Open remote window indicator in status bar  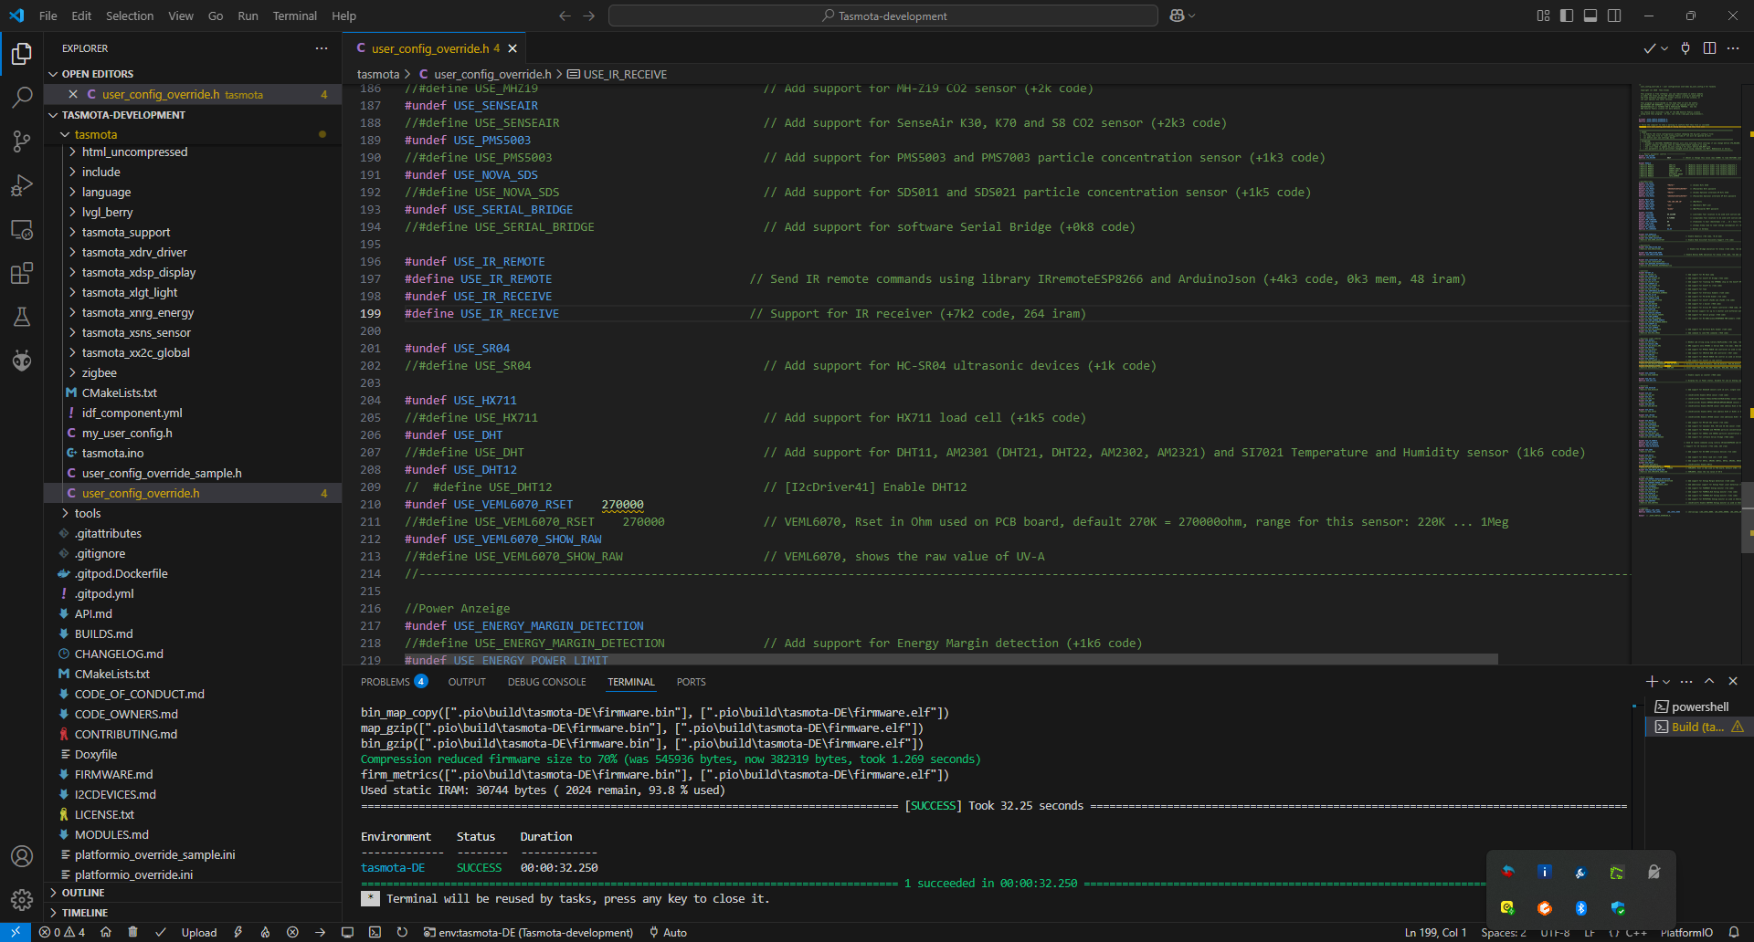pos(16,932)
